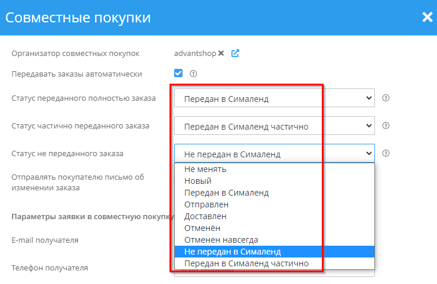437x284 pixels.
Task: Pick Передан в July Сималенд option in list
Action: (226, 193)
